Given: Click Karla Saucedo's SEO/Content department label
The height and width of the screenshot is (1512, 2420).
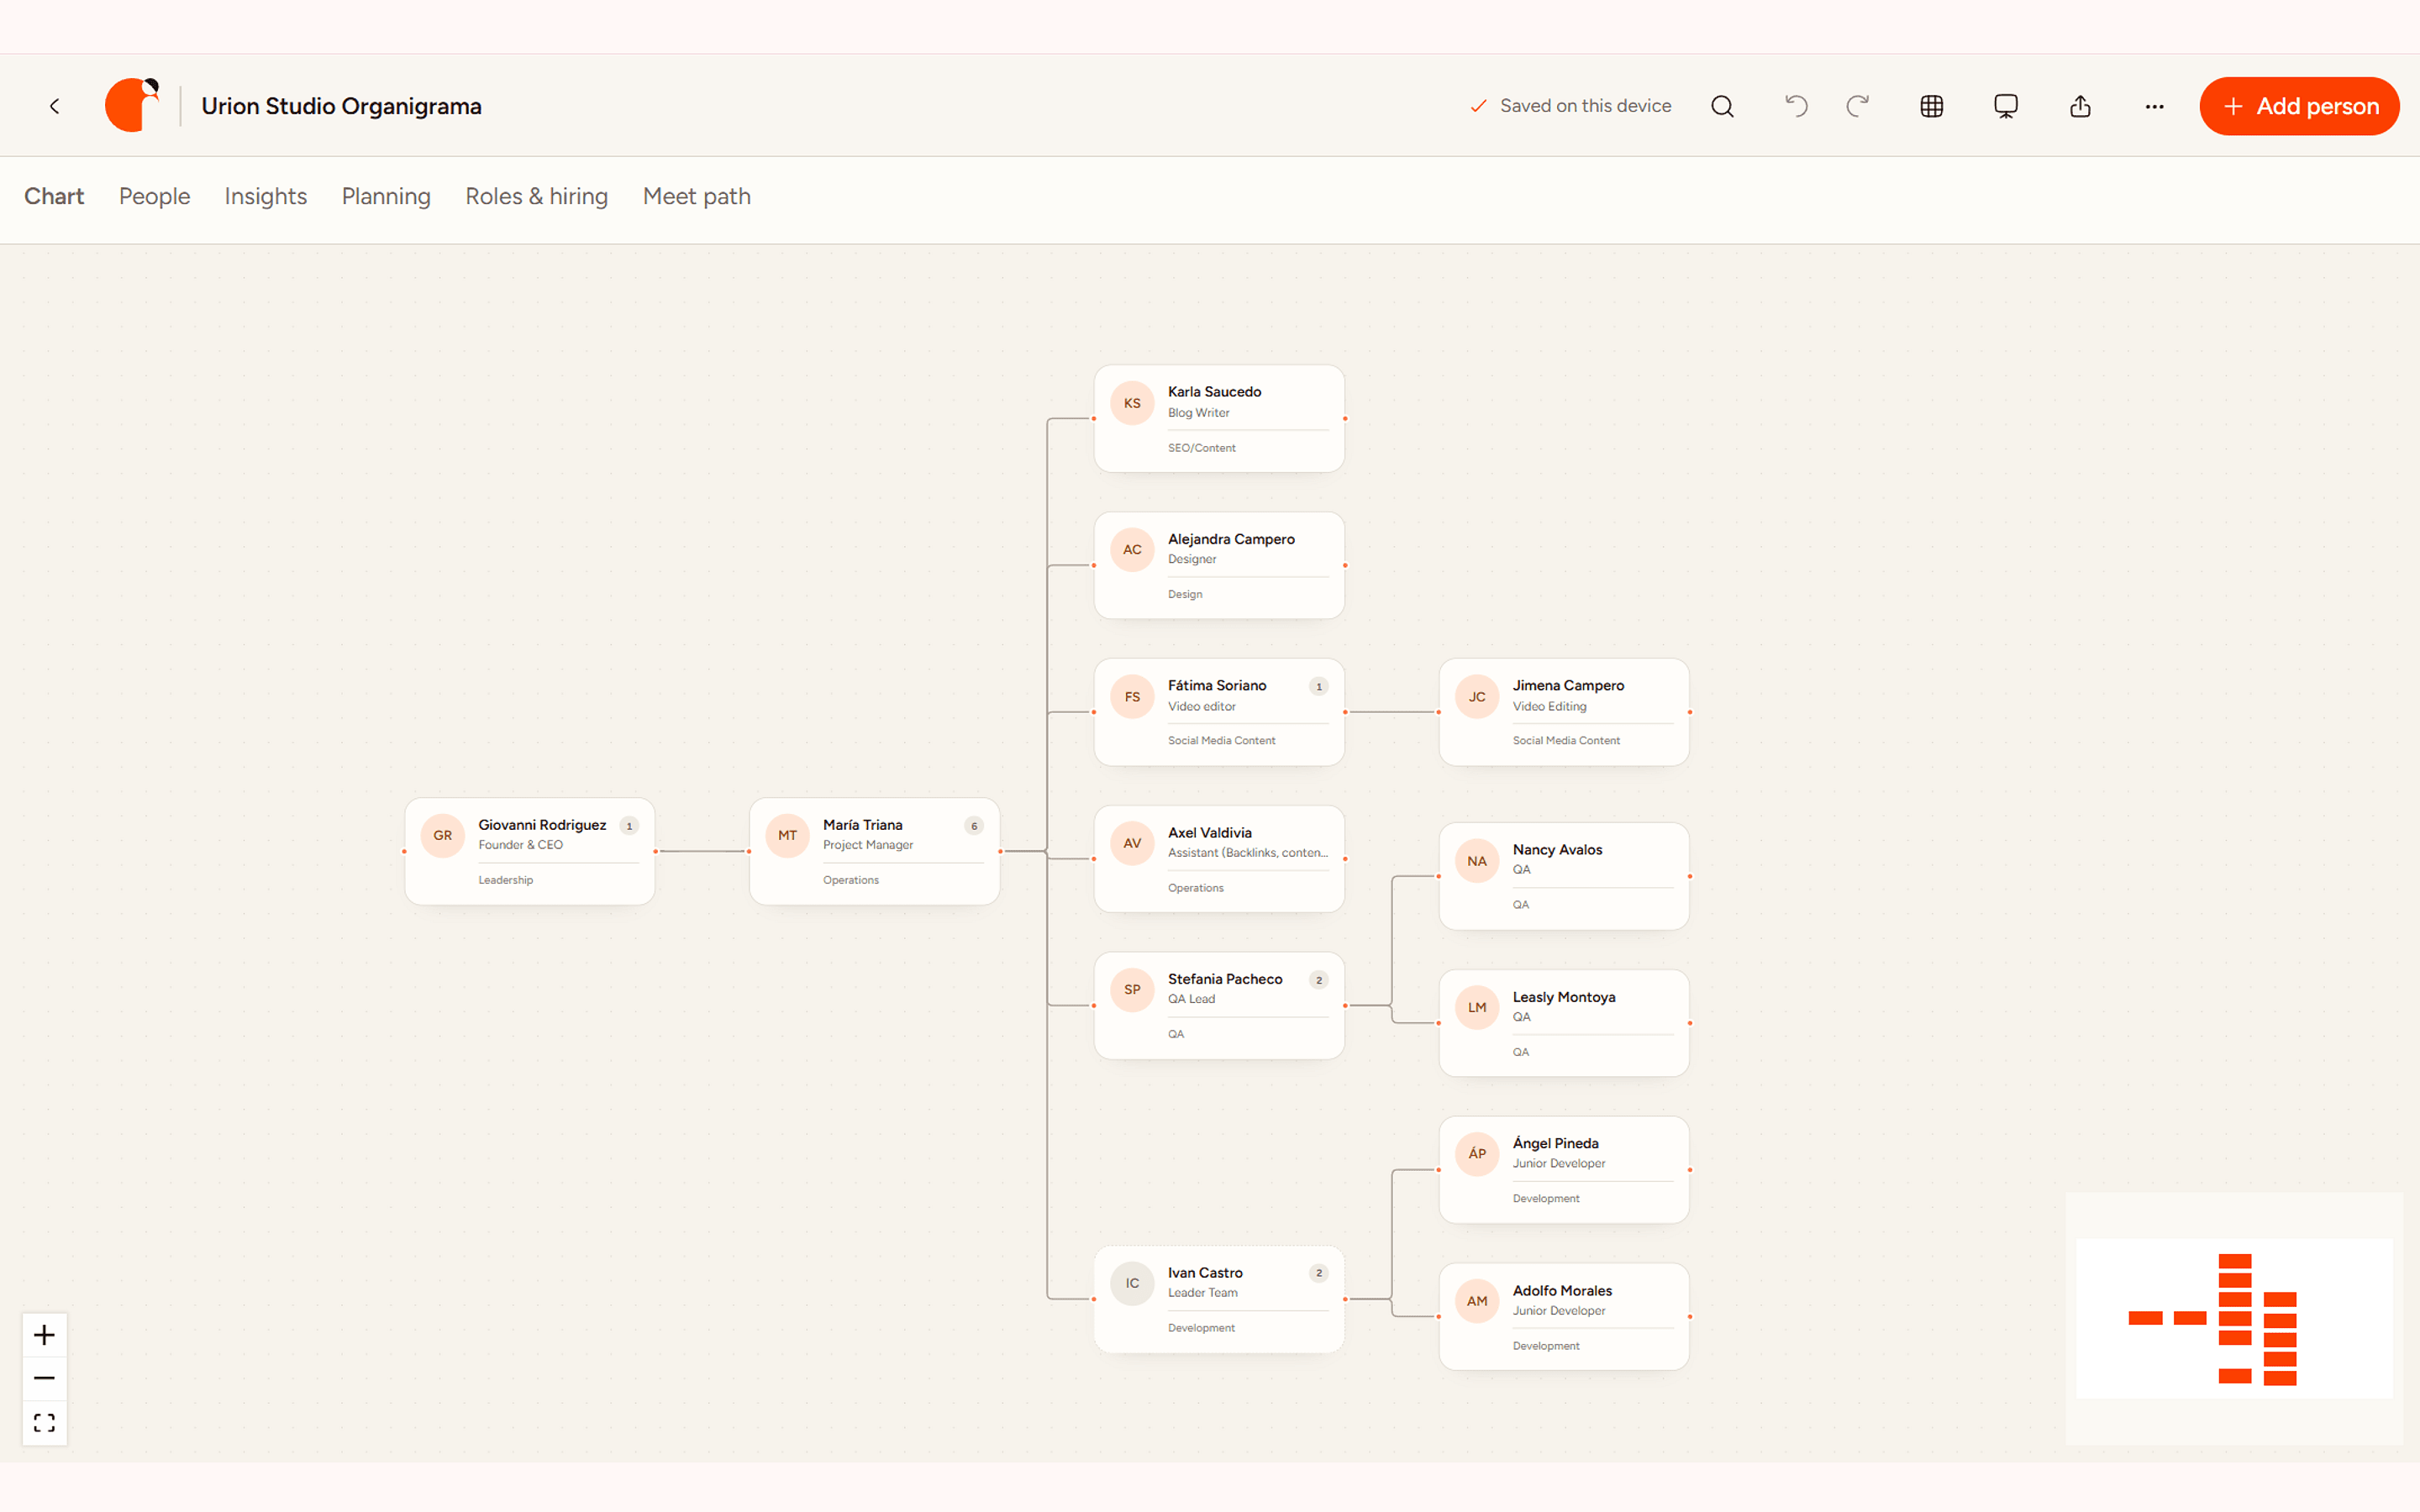Looking at the screenshot, I should tap(1201, 448).
